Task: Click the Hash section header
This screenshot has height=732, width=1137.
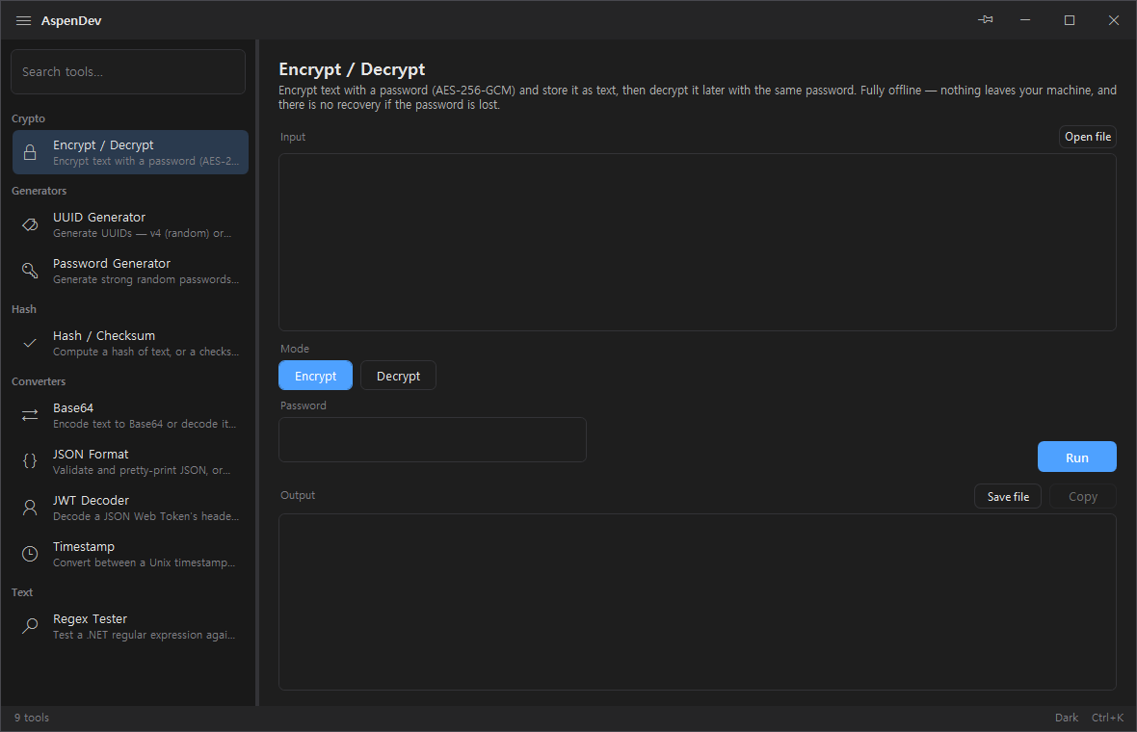Action: [24, 309]
